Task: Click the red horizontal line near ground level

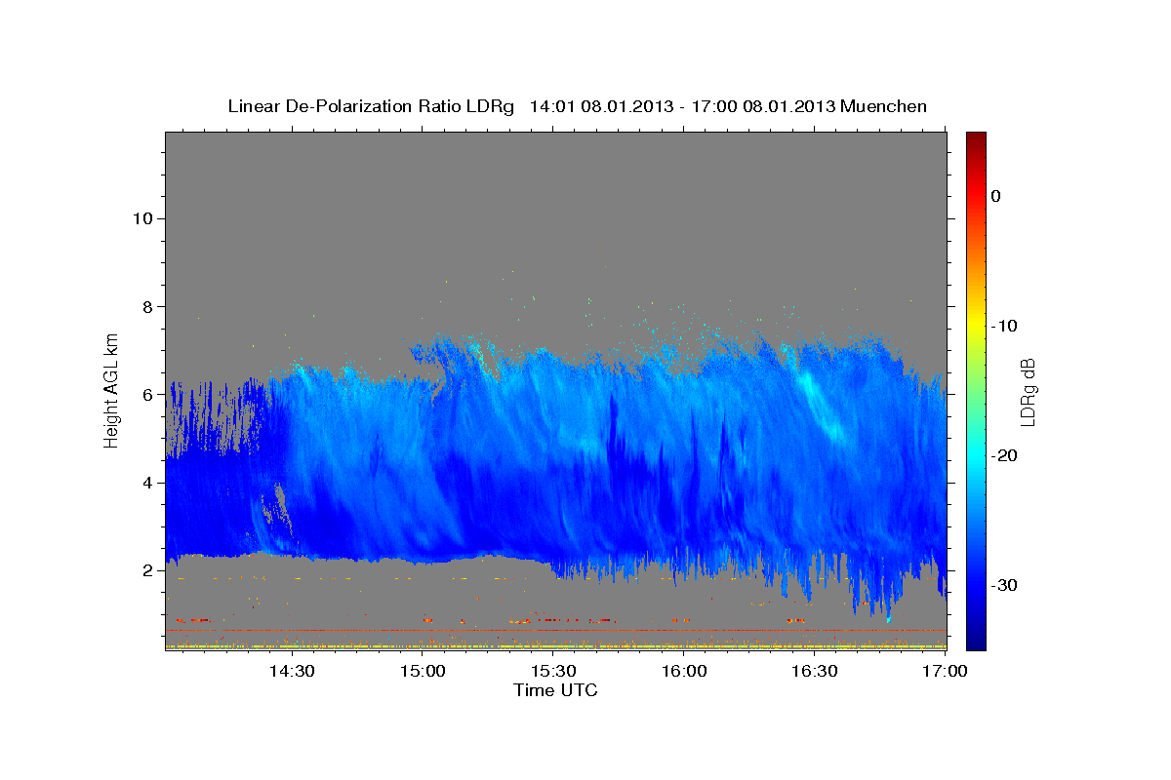Action: point(556,631)
